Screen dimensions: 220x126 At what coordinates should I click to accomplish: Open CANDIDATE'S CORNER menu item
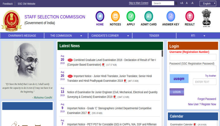[x=105, y=36]
